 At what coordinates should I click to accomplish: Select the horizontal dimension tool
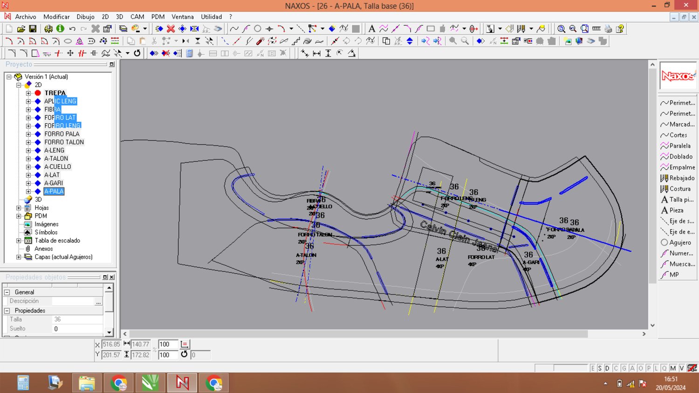tap(316, 53)
